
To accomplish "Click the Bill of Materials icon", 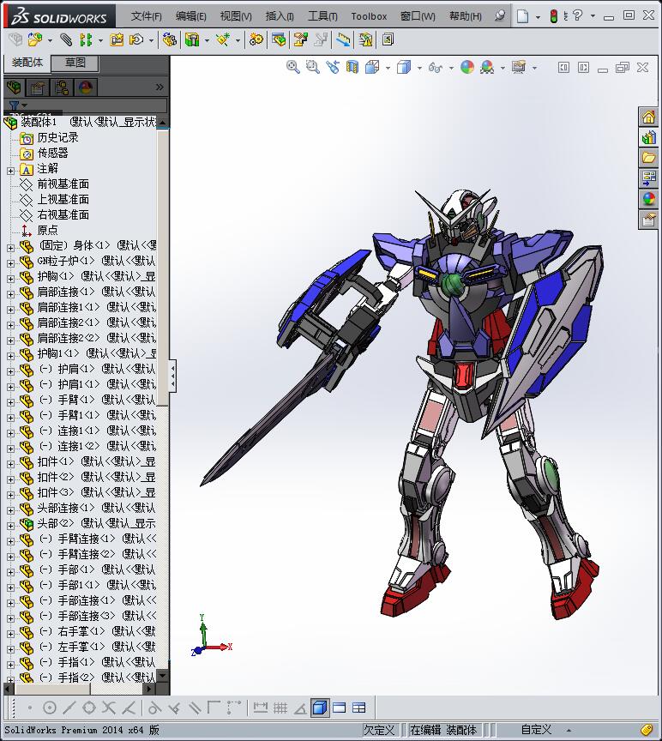I will click(x=279, y=40).
